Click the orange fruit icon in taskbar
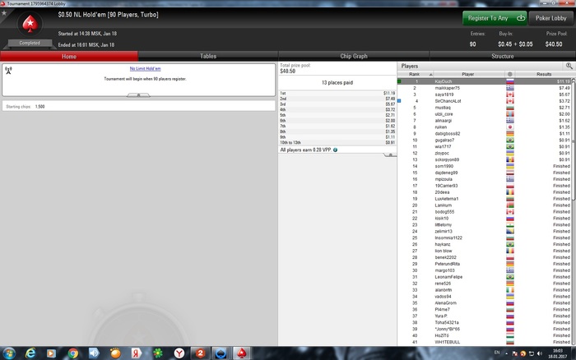This screenshot has width=576, height=360. click(115, 353)
